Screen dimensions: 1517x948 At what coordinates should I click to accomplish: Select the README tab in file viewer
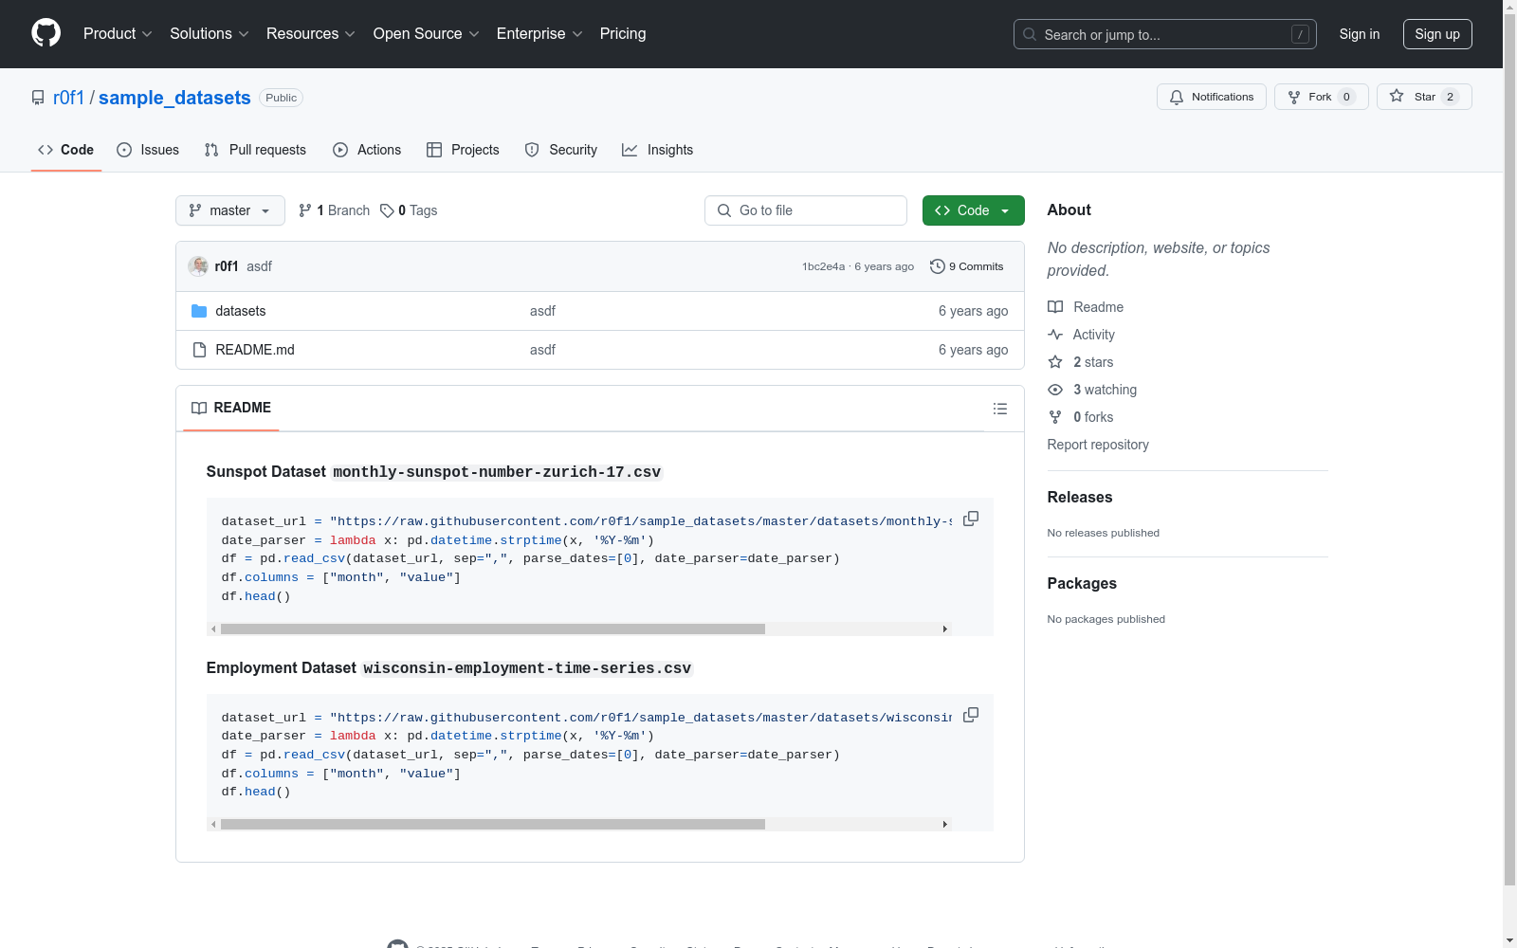click(231, 408)
